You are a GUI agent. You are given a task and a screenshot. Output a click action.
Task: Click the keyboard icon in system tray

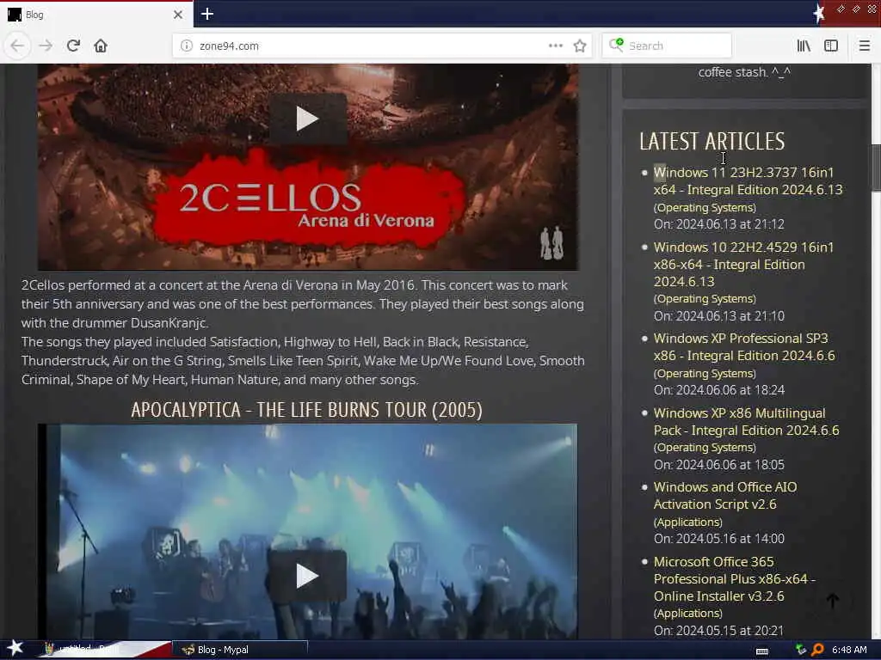(x=762, y=651)
